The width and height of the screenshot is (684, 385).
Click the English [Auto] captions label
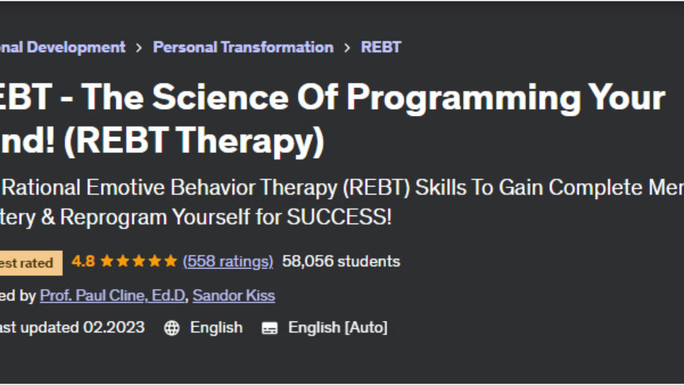click(x=337, y=327)
